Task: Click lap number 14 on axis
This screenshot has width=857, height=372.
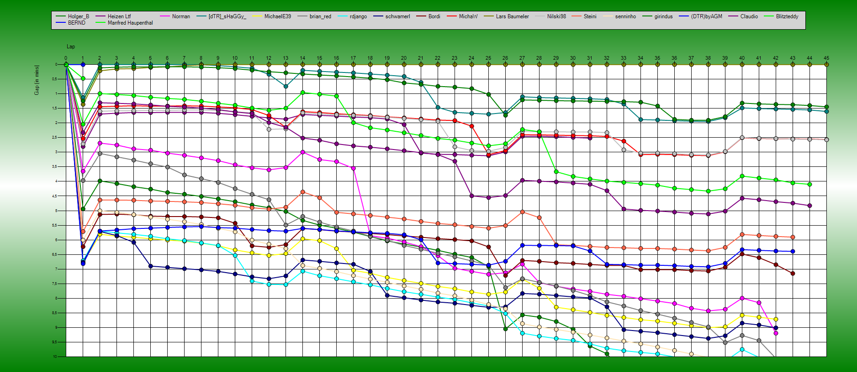Action: 302,58
